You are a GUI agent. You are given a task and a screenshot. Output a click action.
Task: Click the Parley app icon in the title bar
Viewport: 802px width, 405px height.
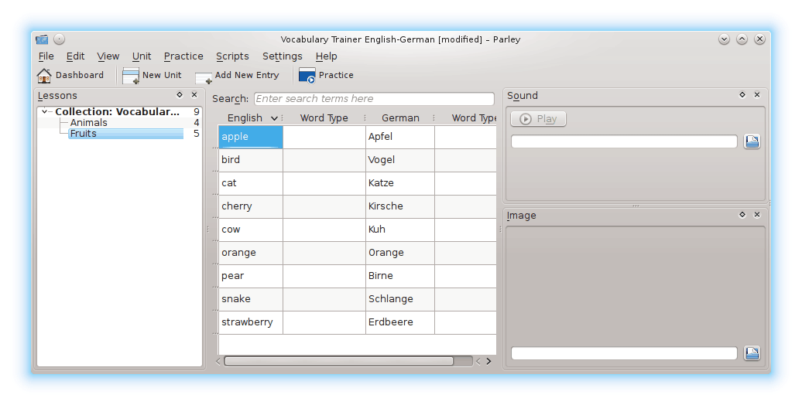42,39
